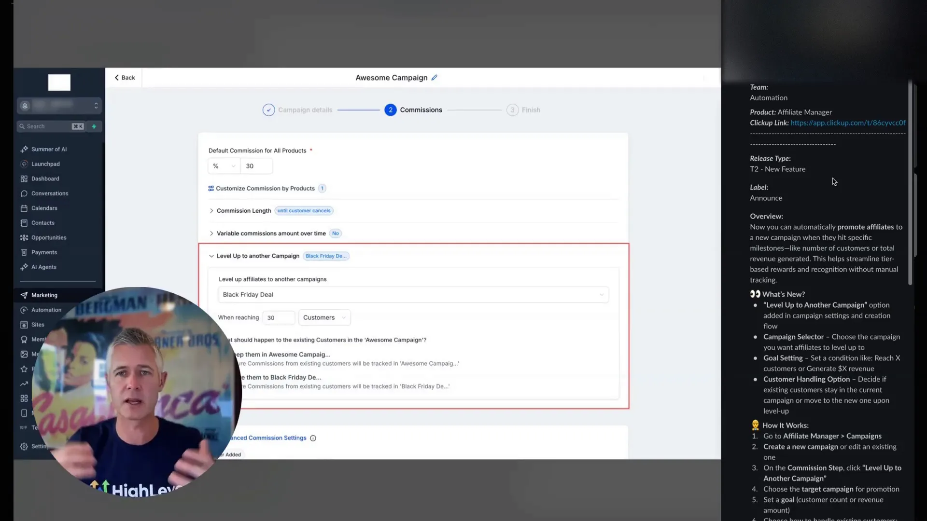Screen dimensions: 927x521
Task: Click the Awesome Campaign title text
Action: tap(392, 78)
